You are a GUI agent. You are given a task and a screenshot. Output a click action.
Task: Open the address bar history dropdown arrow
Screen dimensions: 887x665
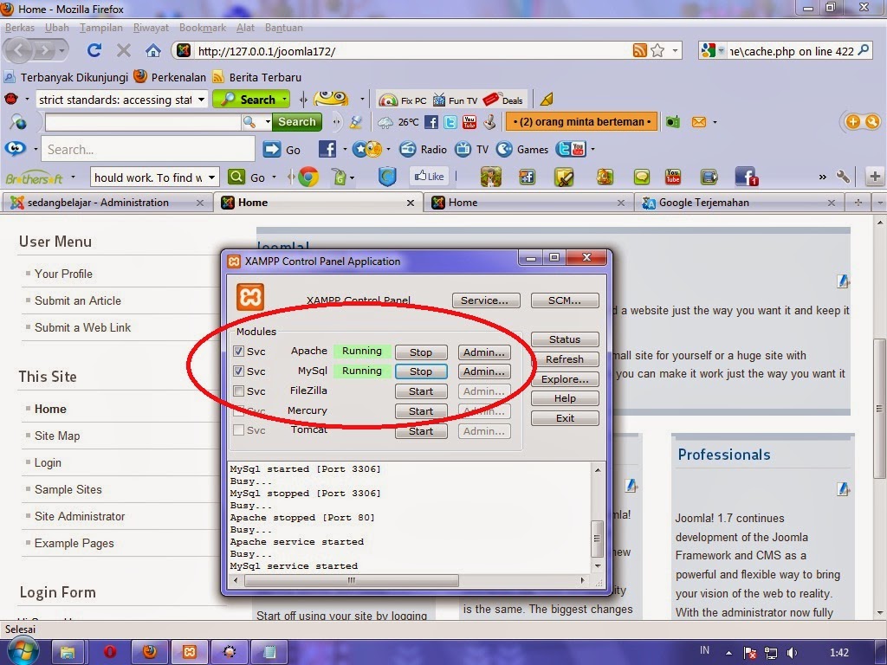click(x=675, y=51)
